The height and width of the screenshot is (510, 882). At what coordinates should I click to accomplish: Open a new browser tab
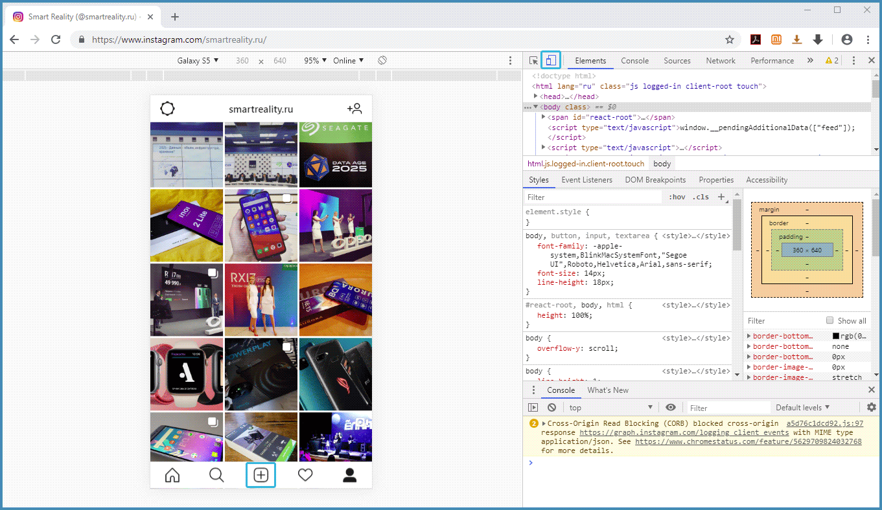[175, 17]
